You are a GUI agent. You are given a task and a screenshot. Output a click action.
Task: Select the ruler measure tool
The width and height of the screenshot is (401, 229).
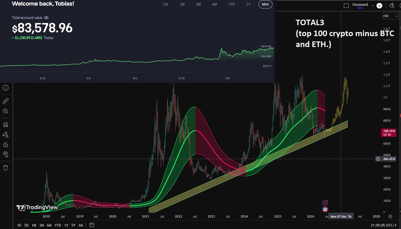click(5, 101)
